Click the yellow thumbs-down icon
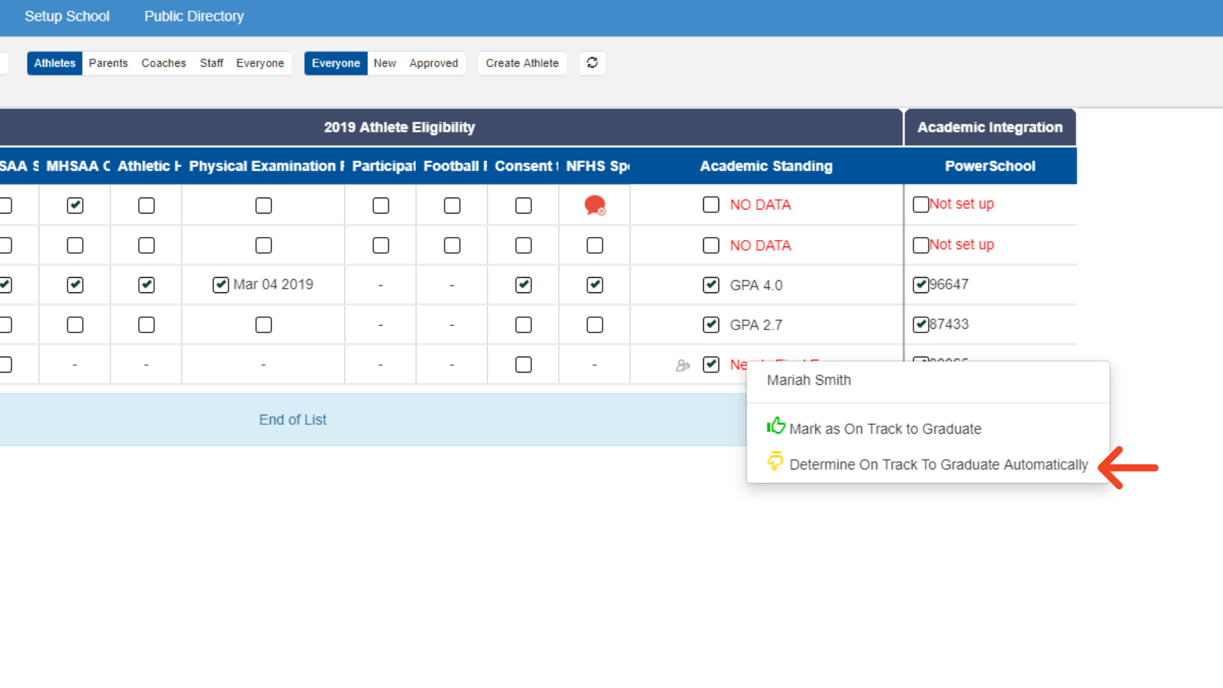Screen dimensions: 1223x688 [x=775, y=461]
